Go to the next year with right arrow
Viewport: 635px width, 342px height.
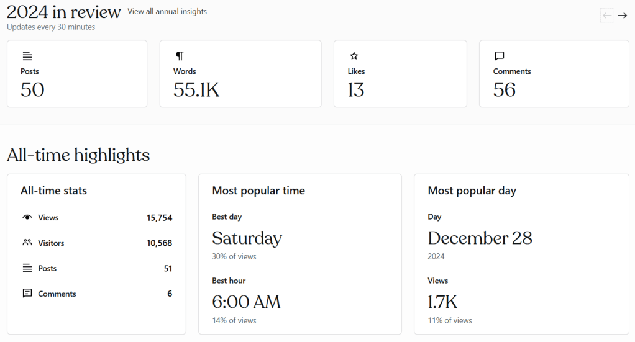coord(623,16)
